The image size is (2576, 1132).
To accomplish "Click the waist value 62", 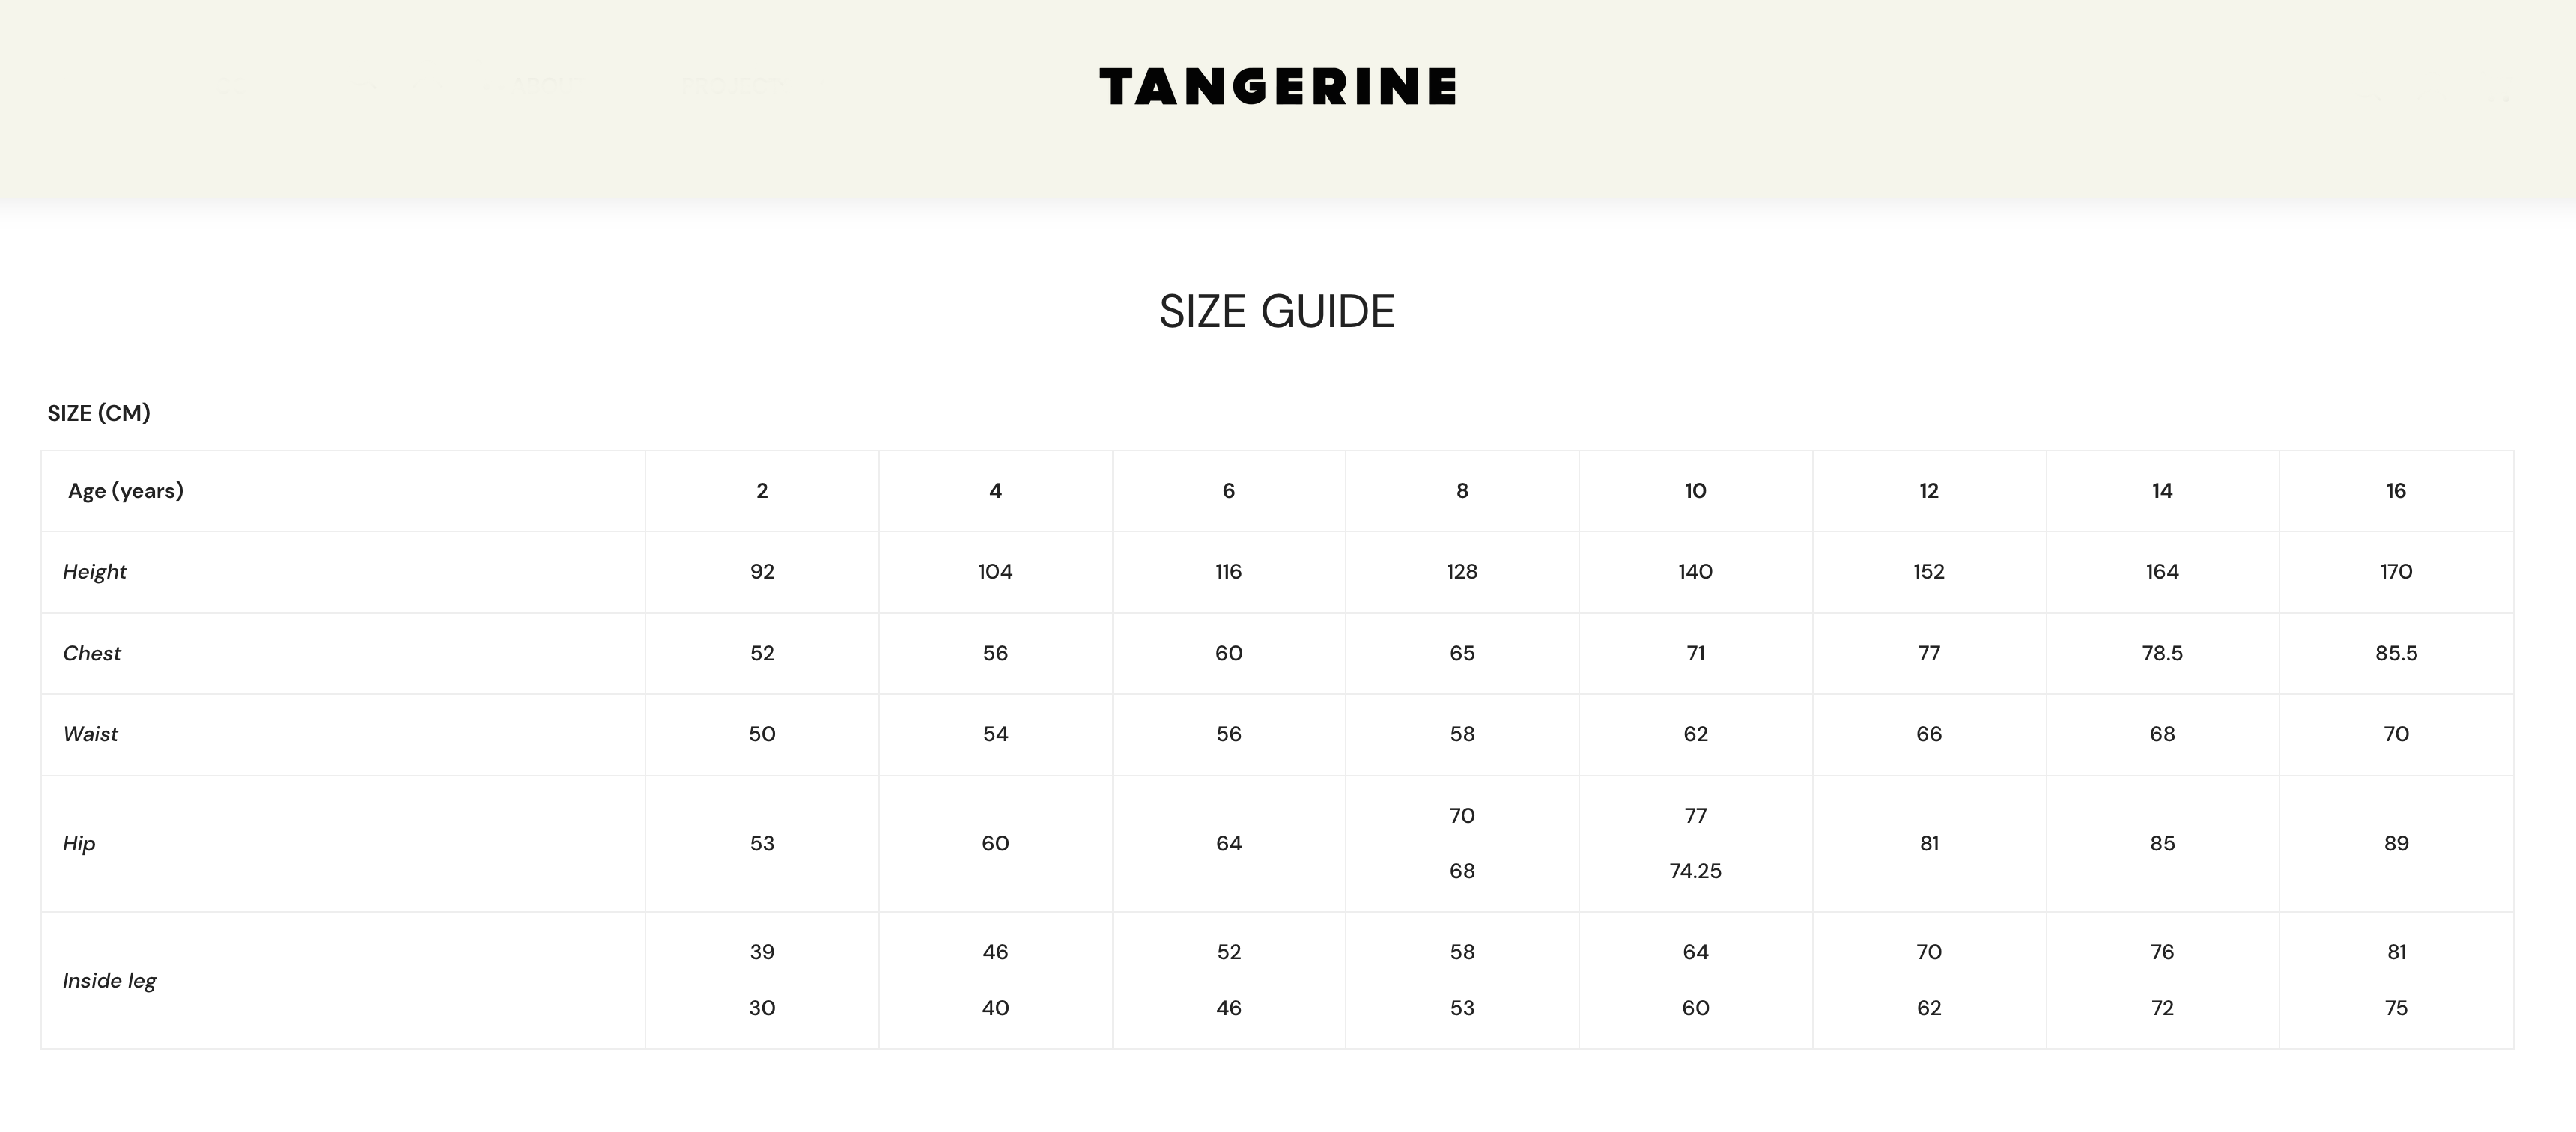I will tap(1695, 735).
